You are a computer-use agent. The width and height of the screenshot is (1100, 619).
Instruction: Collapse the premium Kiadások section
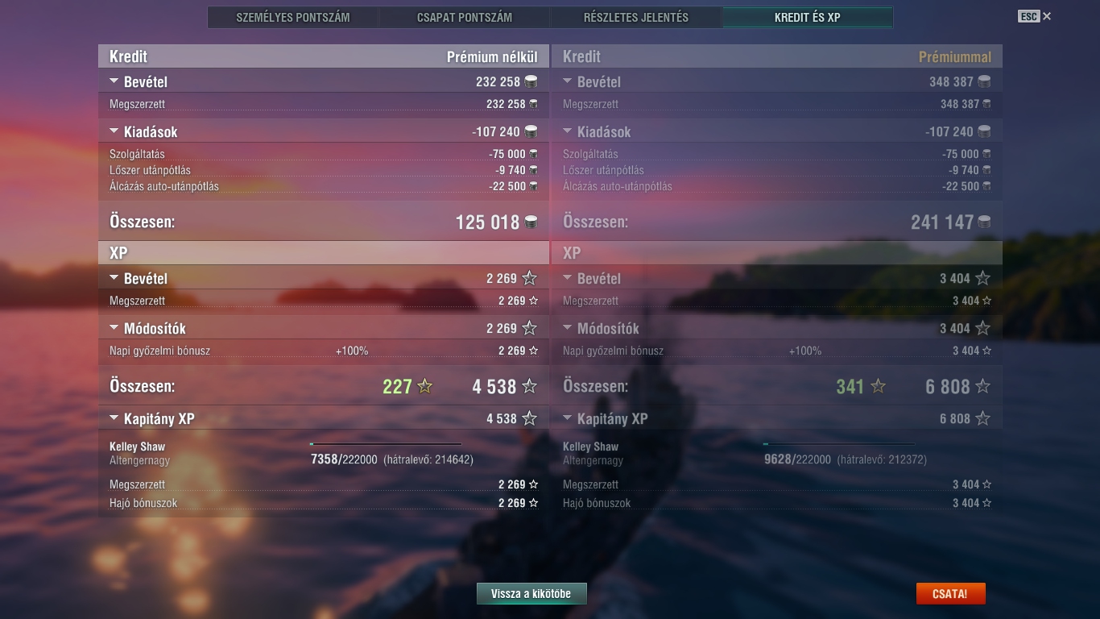click(567, 131)
